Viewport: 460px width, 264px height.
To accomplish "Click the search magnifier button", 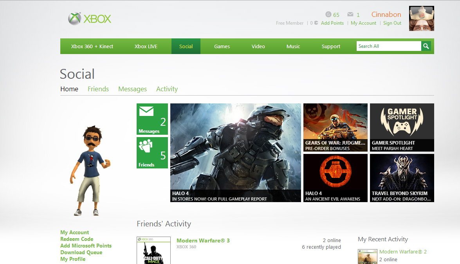I will coord(426,46).
